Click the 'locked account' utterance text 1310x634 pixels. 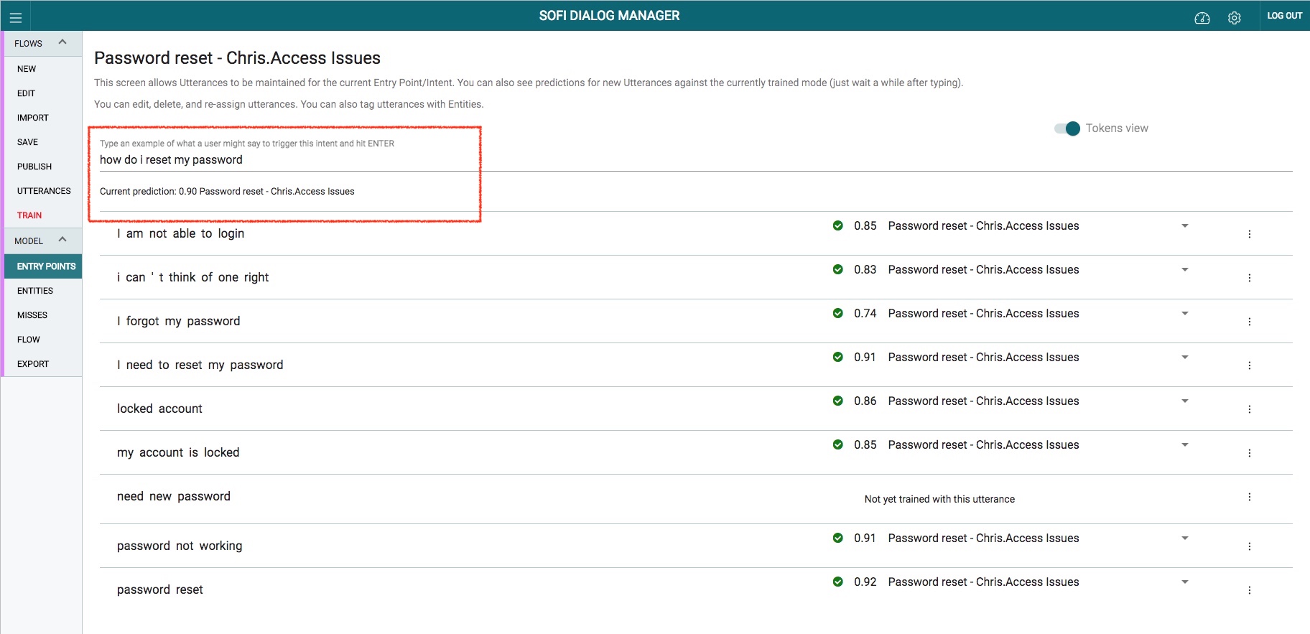(x=159, y=409)
